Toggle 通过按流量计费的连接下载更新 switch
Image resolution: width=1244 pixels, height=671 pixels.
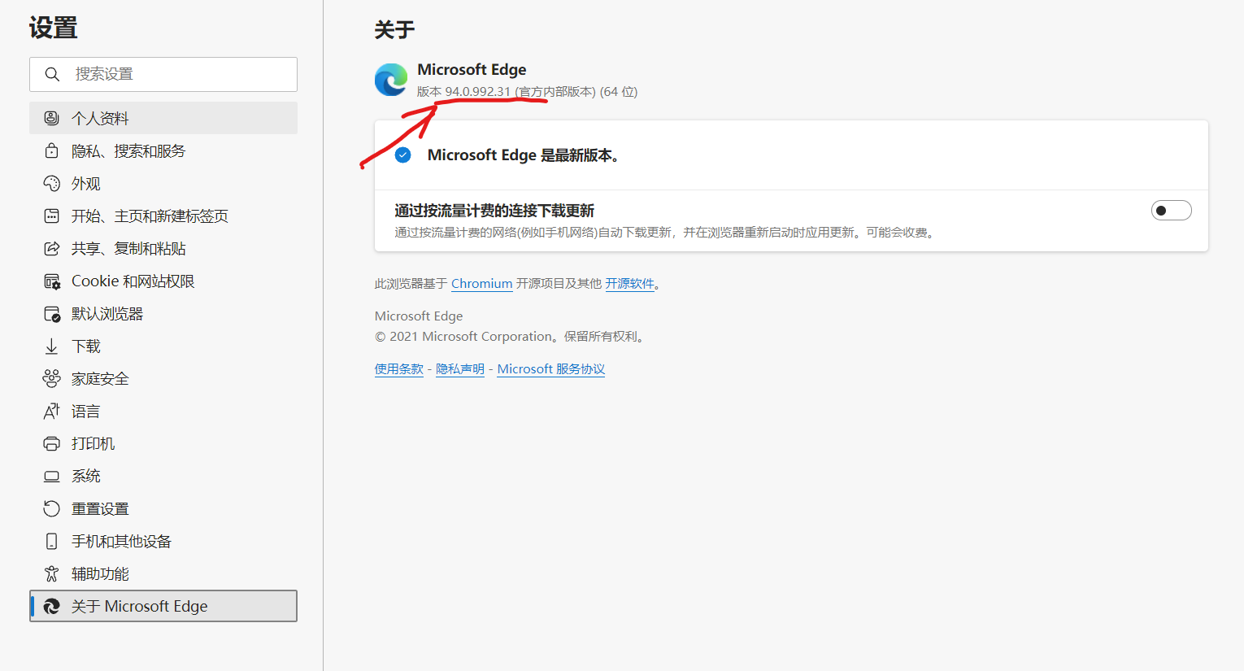[1172, 211]
